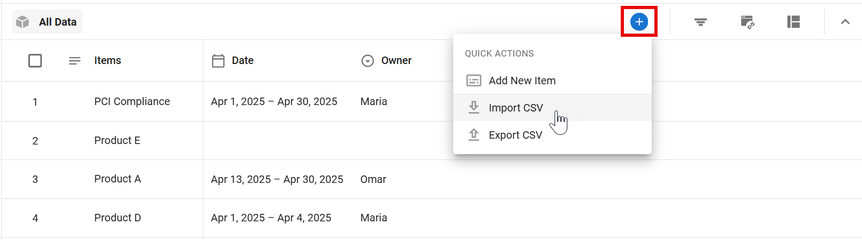Viewport: 862px width, 240px height.
Task: Click the blue plus add button
Action: click(639, 22)
